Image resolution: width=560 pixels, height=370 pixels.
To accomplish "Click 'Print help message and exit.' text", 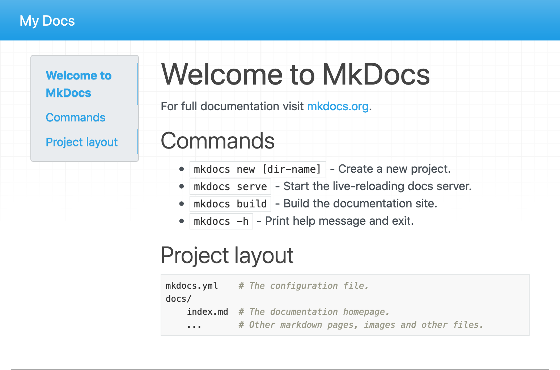I will (x=339, y=221).
